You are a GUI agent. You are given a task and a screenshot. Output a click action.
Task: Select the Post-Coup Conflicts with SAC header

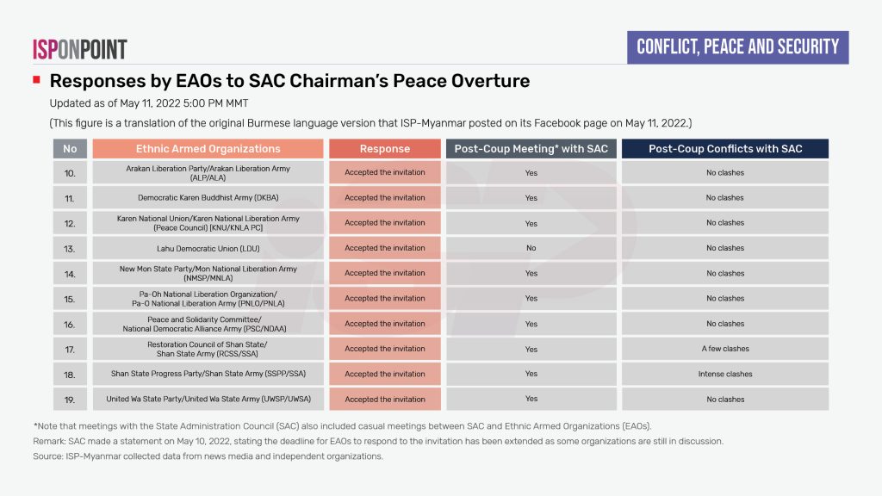click(x=724, y=149)
